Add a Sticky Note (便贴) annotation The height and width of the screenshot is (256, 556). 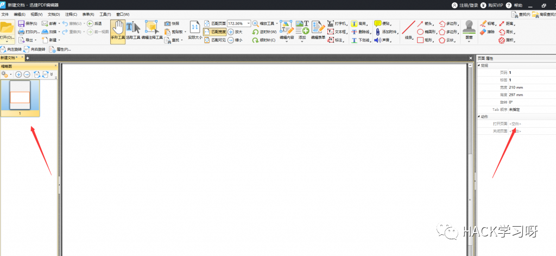tap(378, 24)
